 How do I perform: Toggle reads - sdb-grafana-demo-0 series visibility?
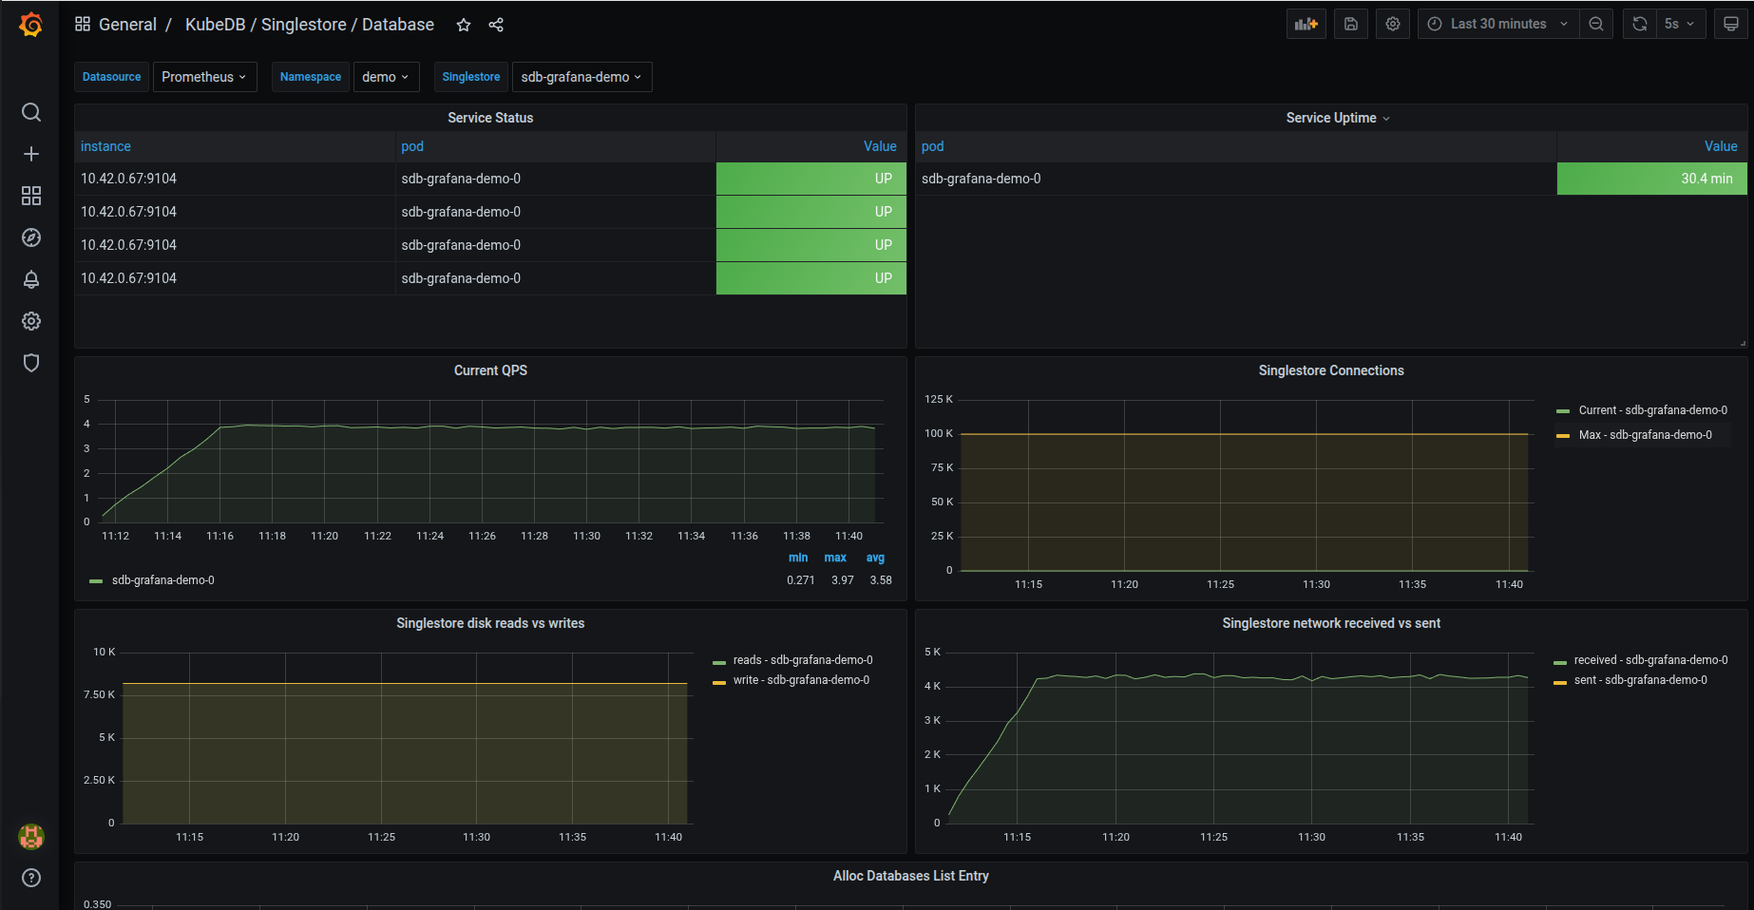coord(803,660)
